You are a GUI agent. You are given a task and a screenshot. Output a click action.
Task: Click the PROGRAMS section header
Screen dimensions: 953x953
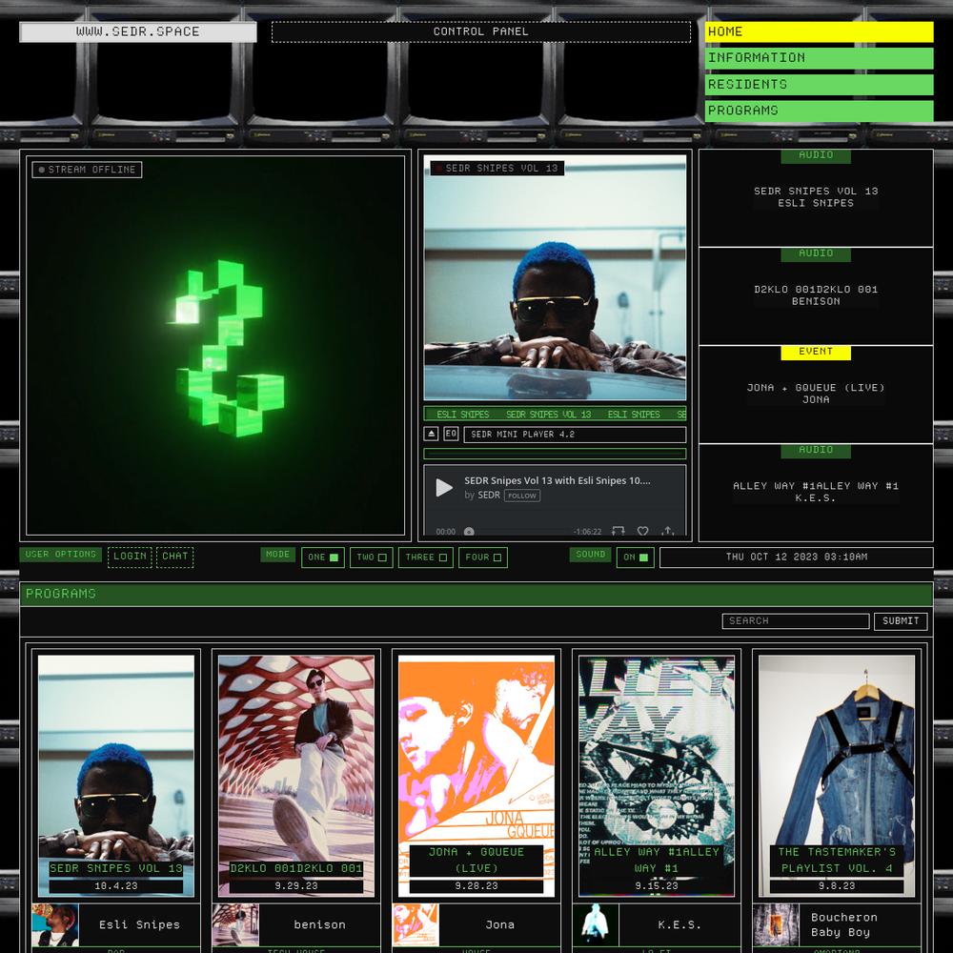(x=476, y=595)
